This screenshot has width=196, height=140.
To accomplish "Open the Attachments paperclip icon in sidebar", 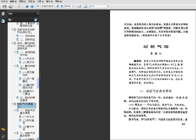I will 3,136.
